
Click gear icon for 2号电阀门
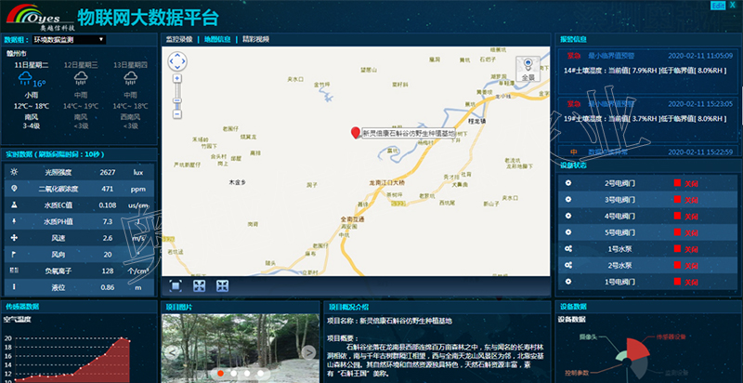[x=567, y=182]
